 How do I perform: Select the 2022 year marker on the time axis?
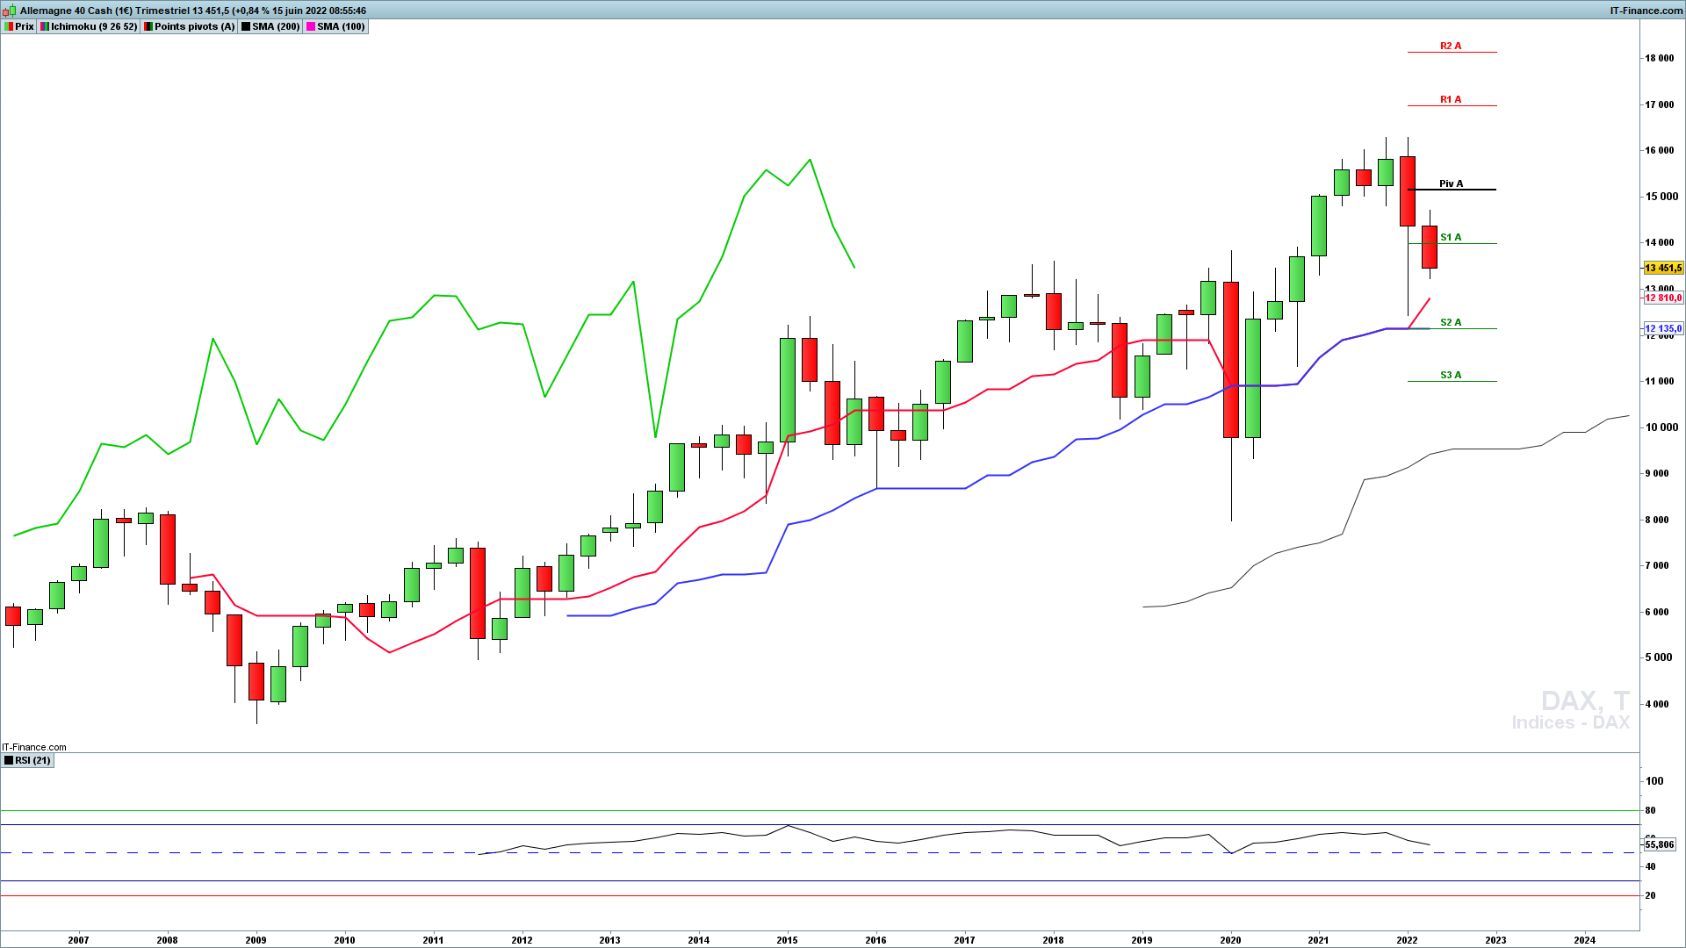click(x=1407, y=940)
